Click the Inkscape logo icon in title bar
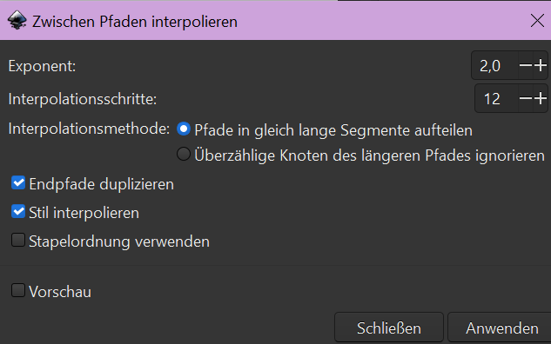This screenshot has width=551, height=344. [17, 21]
